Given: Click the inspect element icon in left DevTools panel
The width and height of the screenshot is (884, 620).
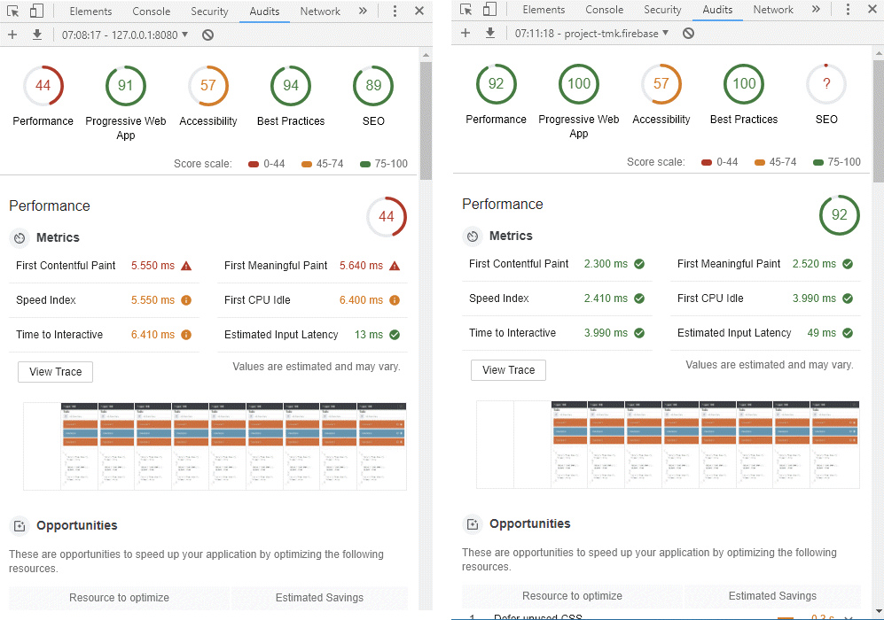Looking at the screenshot, I should click(x=12, y=12).
